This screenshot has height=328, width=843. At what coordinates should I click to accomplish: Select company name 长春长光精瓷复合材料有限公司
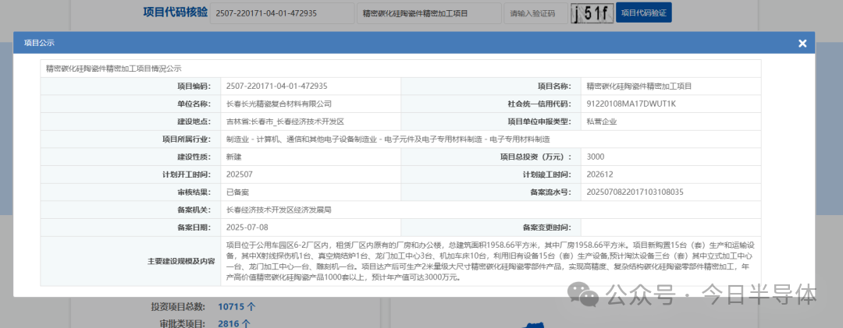[279, 104]
